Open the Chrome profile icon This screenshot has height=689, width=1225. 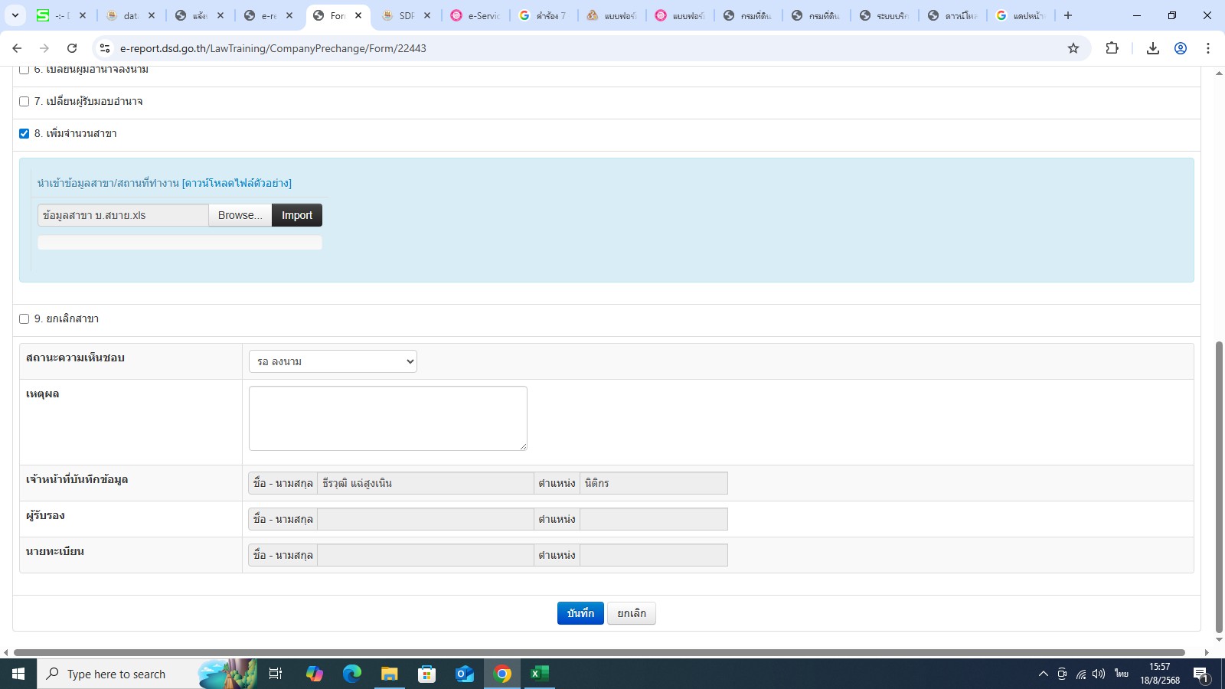tap(1181, 48)
